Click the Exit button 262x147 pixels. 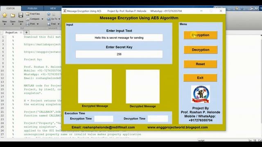tap(200, 78)
